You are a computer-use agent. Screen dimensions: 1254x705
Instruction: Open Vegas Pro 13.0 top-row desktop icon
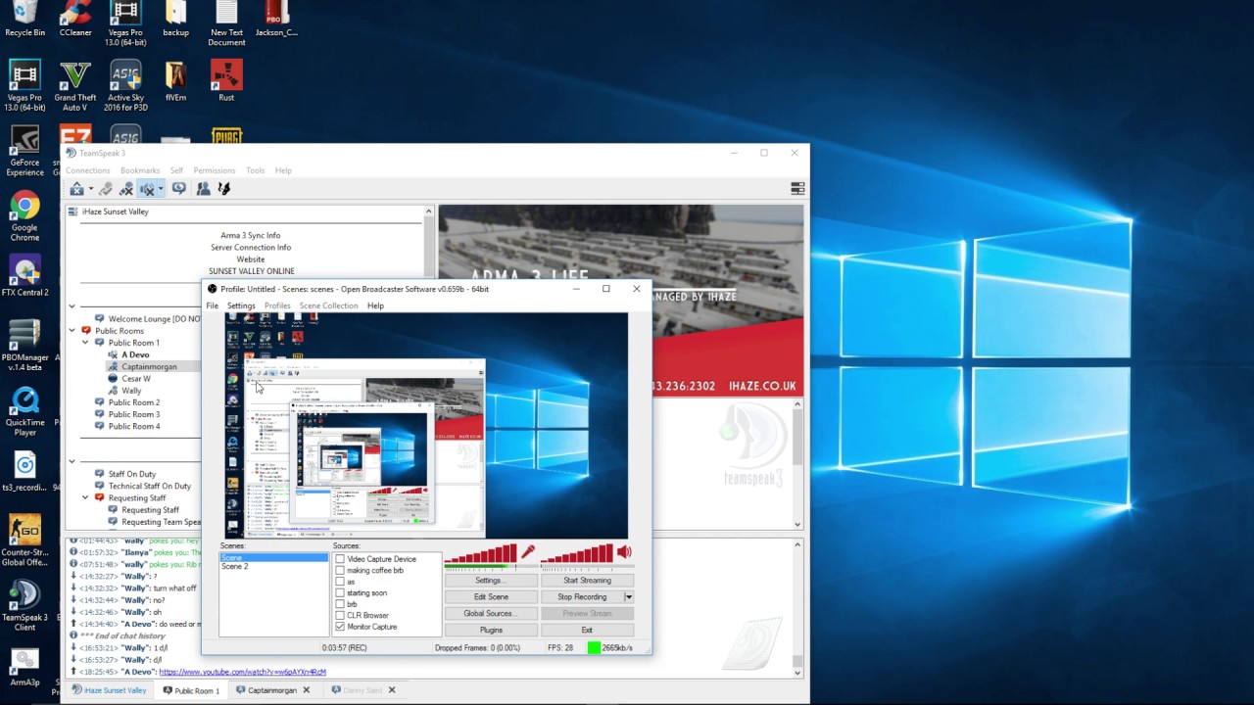[125, 24]
